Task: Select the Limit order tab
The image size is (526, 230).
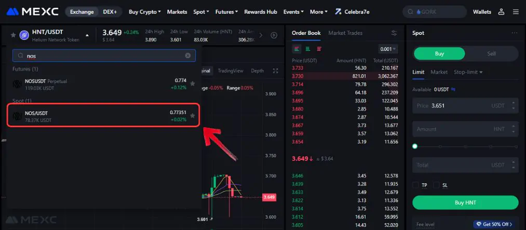Action: click(419, 72)
